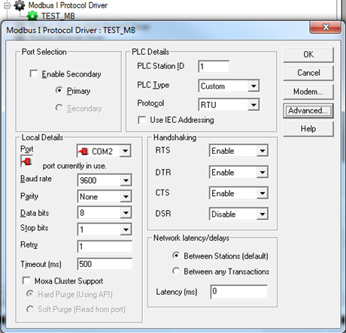Image resolution: width=346 pixels, height=333 pixels.
Task: Focus the Latency (ms) text field
Action: click(x=239, y=292)
